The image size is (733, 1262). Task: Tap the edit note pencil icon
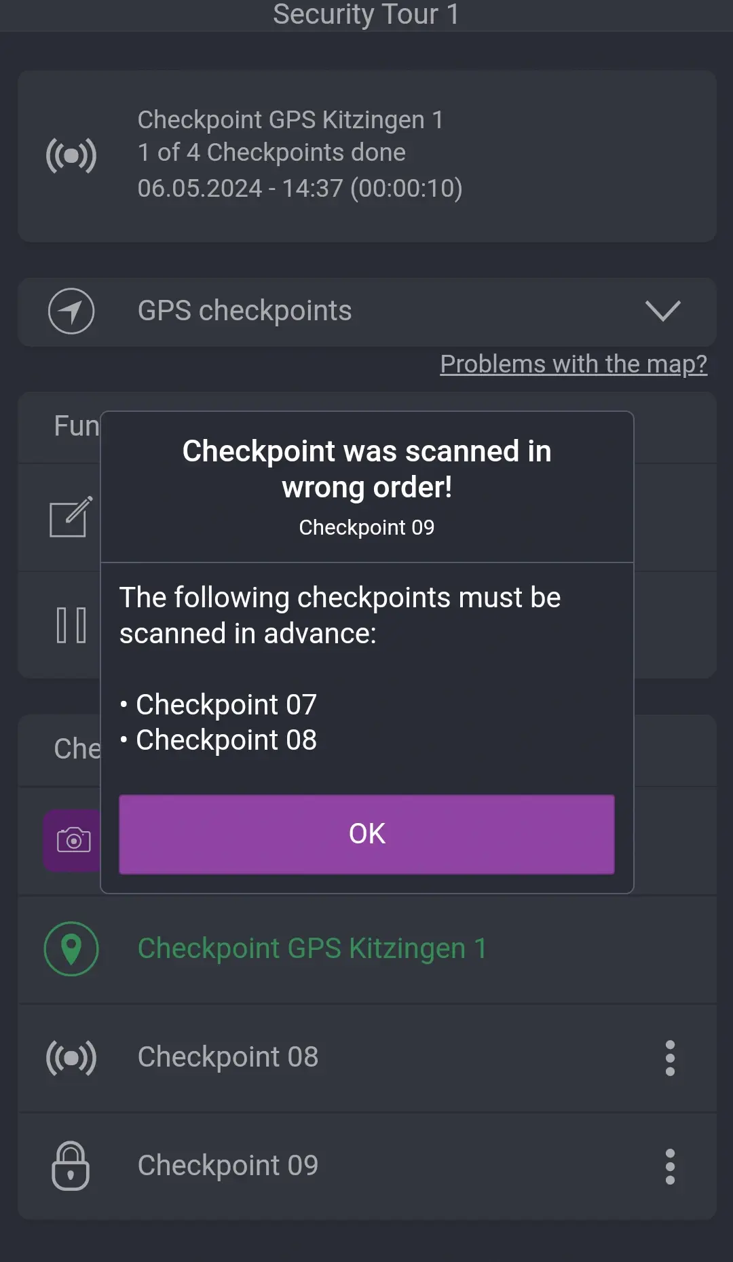pos(70,517)
